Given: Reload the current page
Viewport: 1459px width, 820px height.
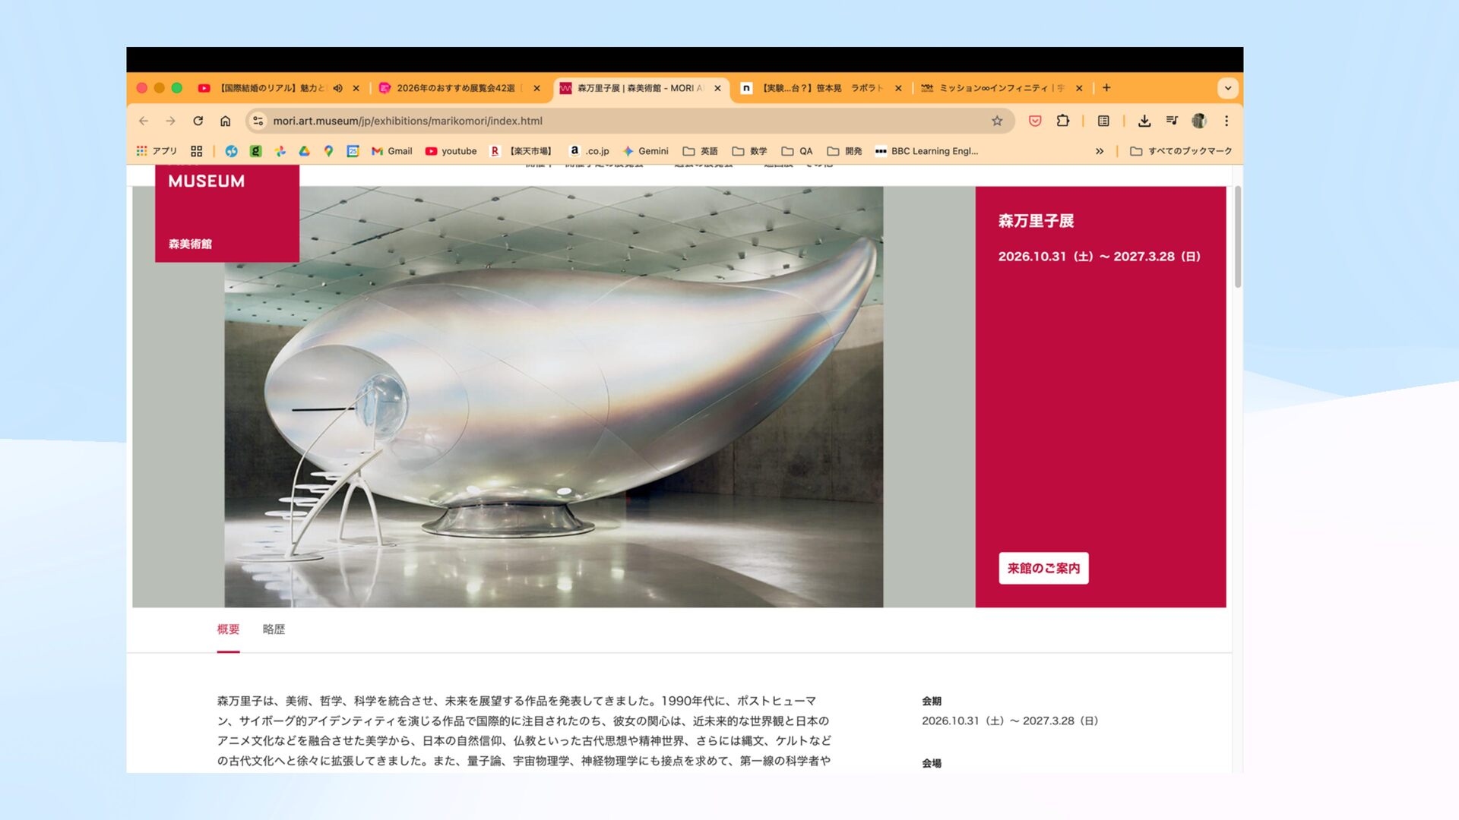Looking at the screenshot, I should point(198,121).
